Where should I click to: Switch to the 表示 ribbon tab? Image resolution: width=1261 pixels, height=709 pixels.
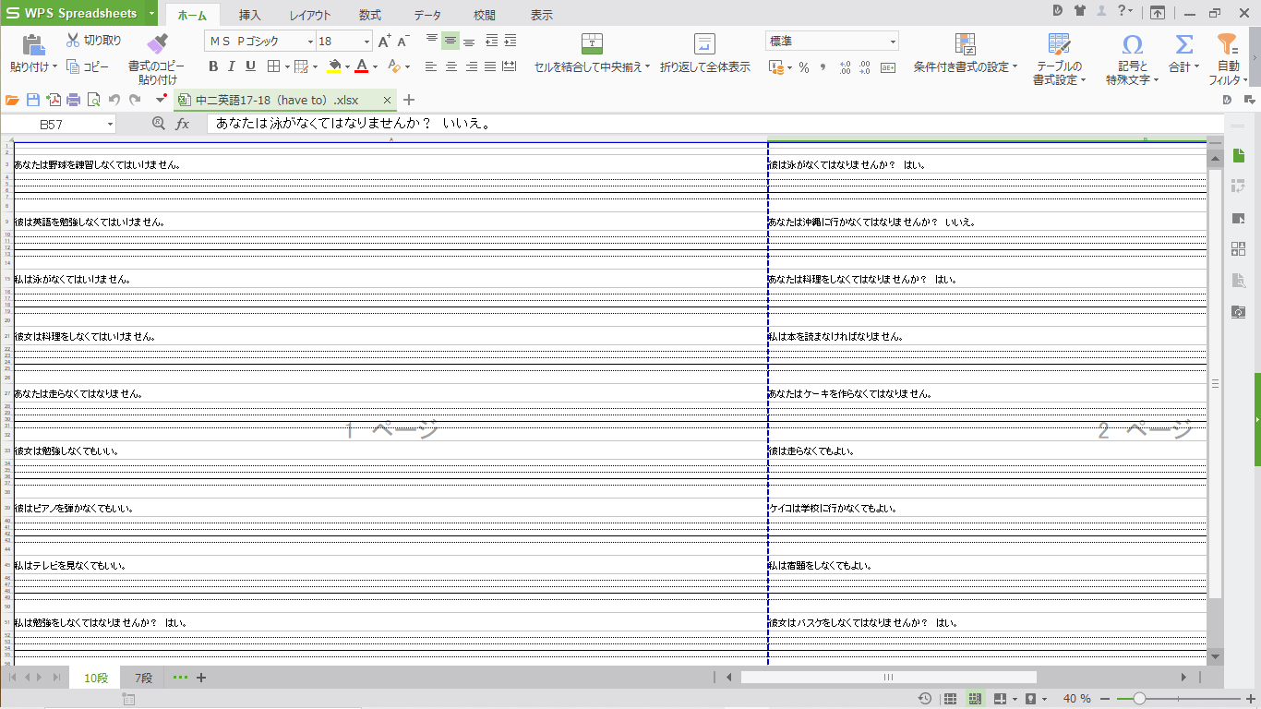[x=542, y=16]
